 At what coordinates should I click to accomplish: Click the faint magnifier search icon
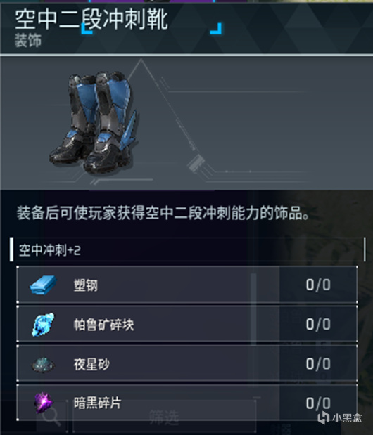click(51, 417)
